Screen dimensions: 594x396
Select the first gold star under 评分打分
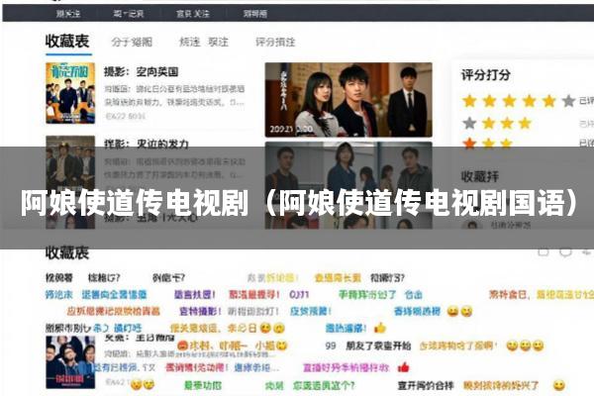click(x=469, y=101)
